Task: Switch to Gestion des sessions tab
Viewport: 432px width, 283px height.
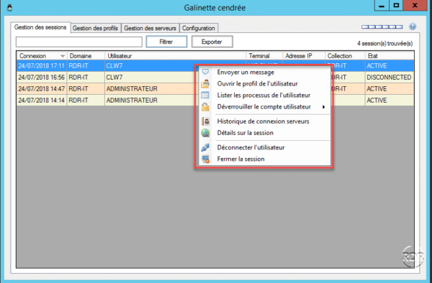Action: coord(40,27)
